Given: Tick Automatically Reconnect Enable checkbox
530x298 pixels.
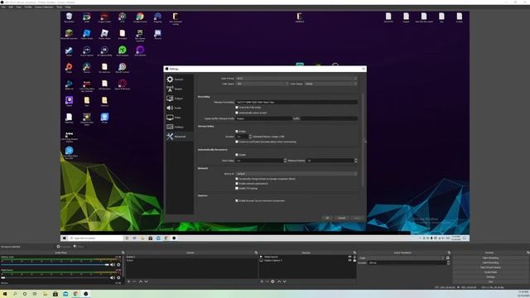Looking at the screenshot, I should [237, 155].
